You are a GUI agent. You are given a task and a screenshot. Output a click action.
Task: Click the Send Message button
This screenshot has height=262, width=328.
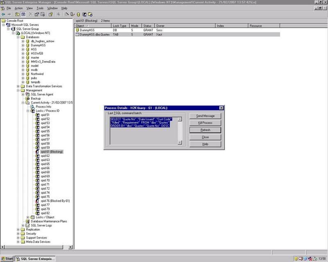205,116
